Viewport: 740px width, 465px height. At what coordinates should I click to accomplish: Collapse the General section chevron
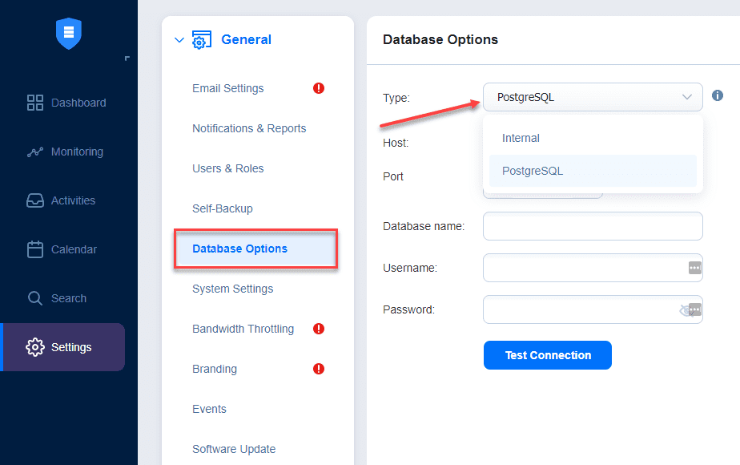179,40
